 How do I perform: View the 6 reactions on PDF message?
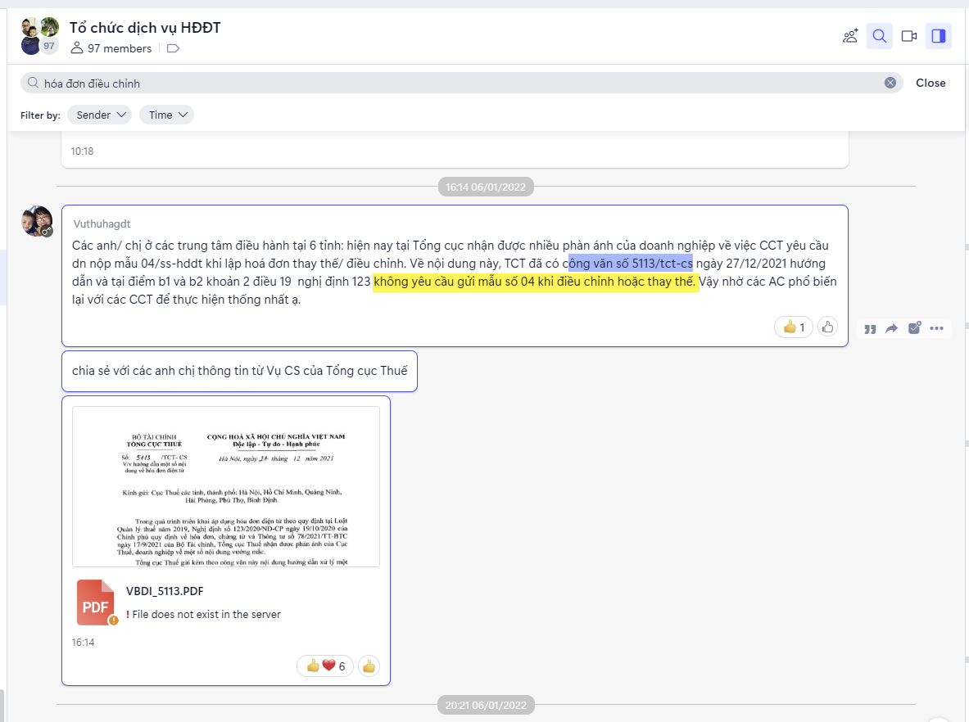coord(326,666)
